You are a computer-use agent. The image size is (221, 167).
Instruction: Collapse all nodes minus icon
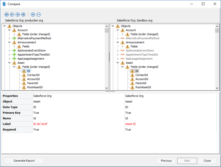coord(39,14)
